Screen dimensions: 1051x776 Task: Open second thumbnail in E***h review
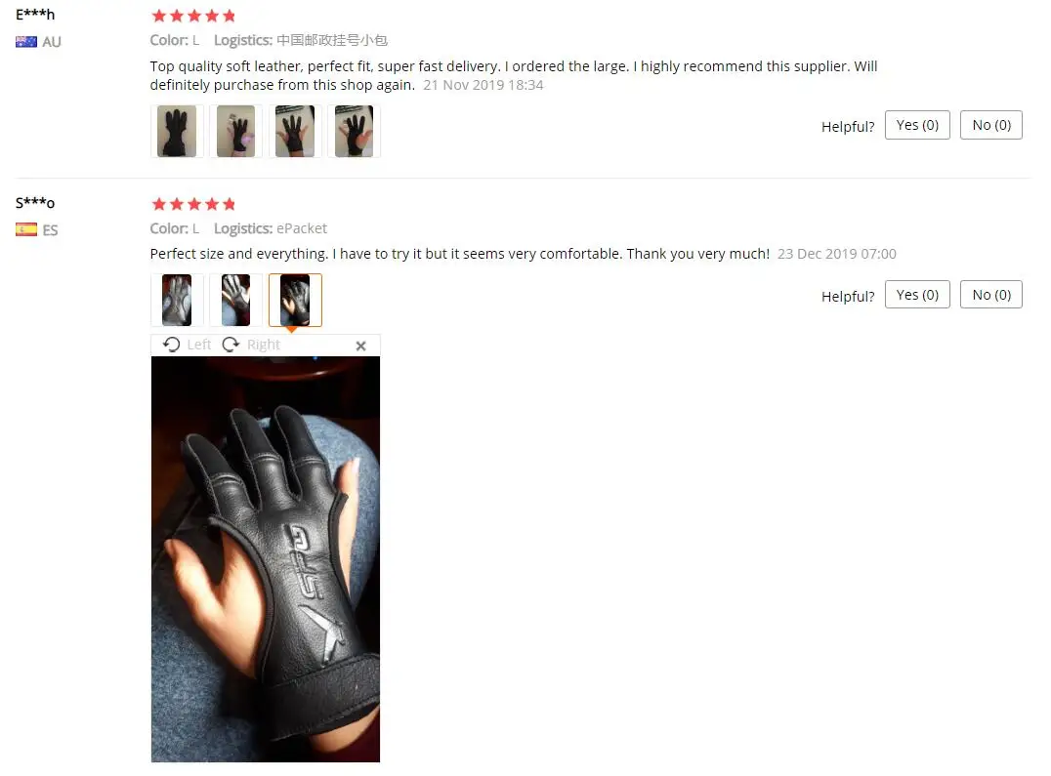(236, 131)
